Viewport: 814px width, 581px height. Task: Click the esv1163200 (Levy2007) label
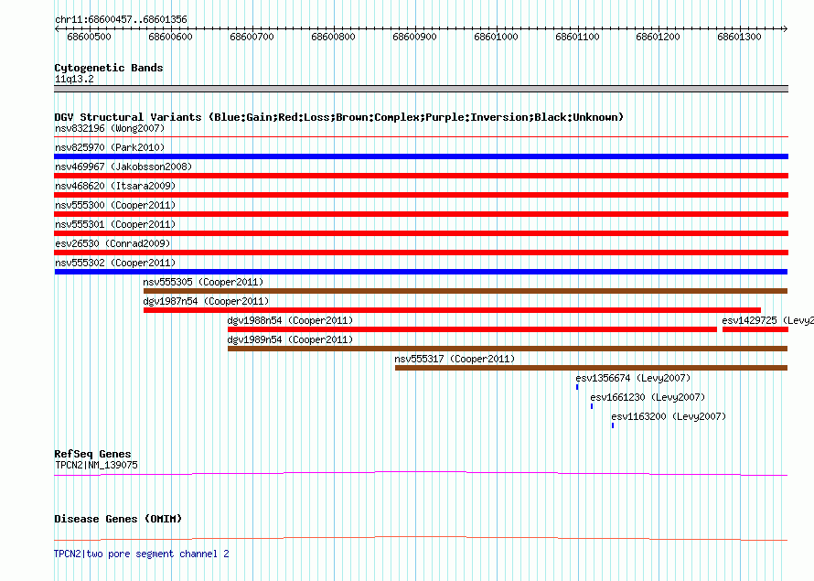[x=669, y=416]
